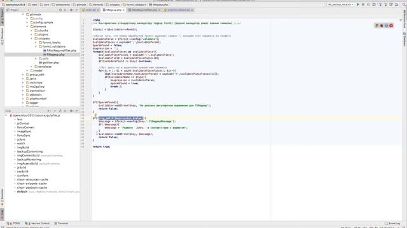Select getUser.php in project tree
This screenshot has width=407, height=228.
(x=49, y=63)
